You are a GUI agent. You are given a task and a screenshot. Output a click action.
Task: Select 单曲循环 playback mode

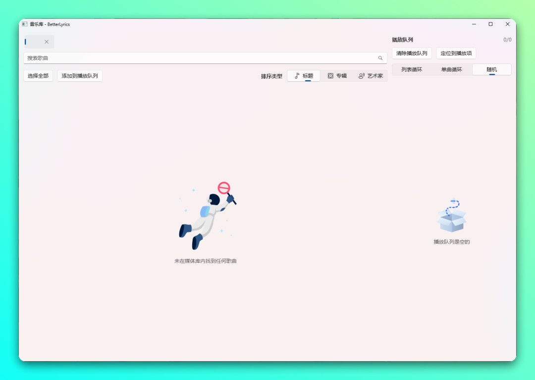(x=452, y=69)
